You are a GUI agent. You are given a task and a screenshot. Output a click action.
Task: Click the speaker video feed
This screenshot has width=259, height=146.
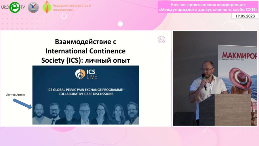pos(215,78)
